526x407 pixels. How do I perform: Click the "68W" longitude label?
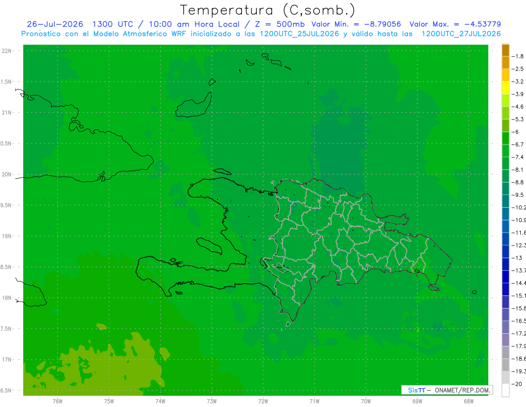pyautogui.click(x=469, y=401)
